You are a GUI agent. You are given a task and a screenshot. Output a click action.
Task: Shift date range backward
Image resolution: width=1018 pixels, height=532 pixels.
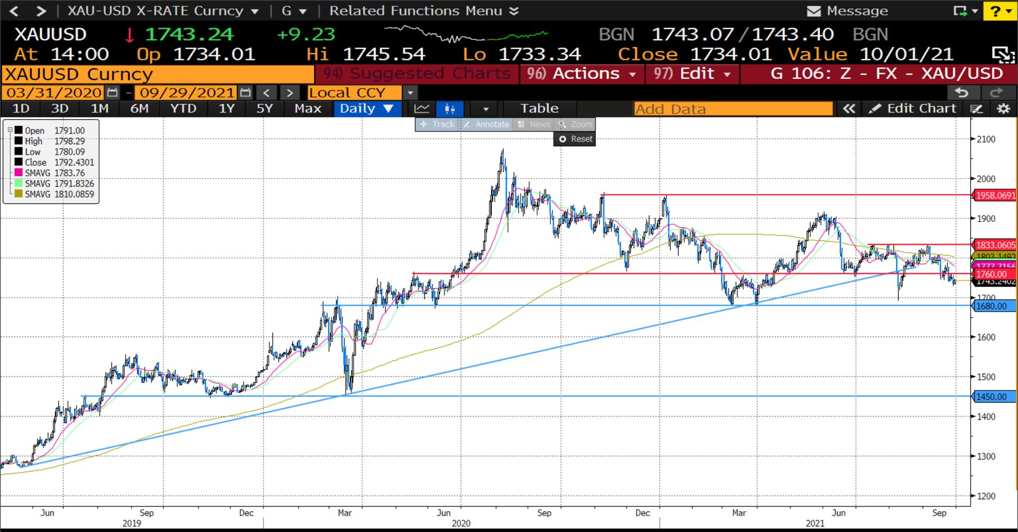click(267, 93)
